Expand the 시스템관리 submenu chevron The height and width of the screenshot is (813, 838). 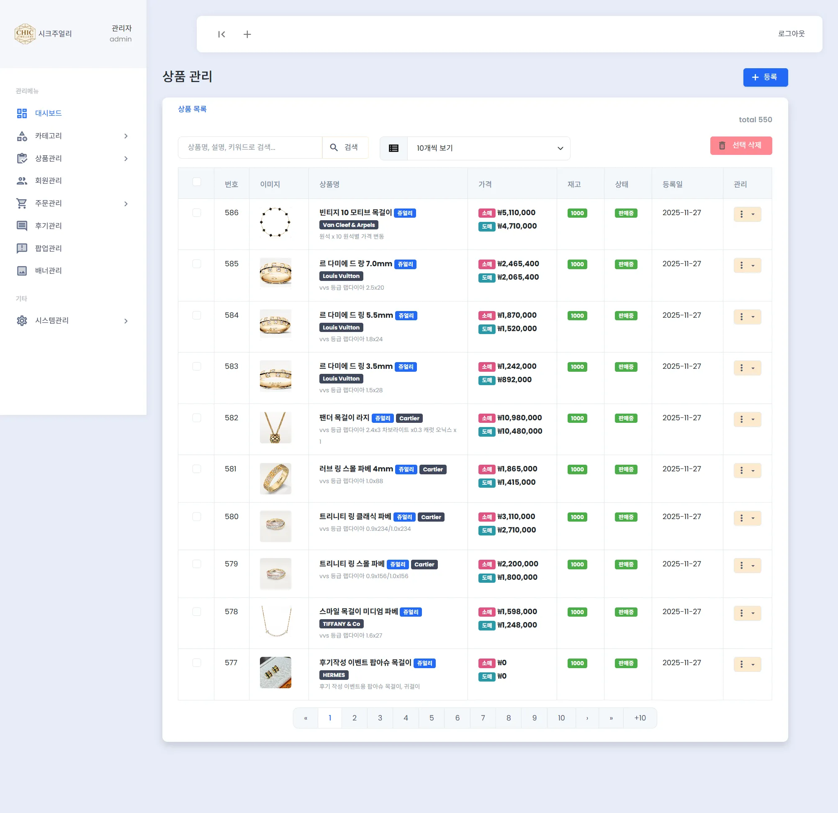(x=126, y=321)
